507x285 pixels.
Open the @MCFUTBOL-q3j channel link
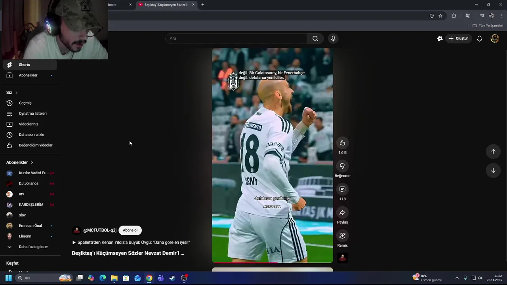(100, 230)
